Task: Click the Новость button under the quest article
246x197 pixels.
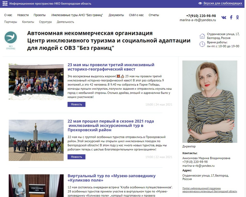Action: coord(76,104)
